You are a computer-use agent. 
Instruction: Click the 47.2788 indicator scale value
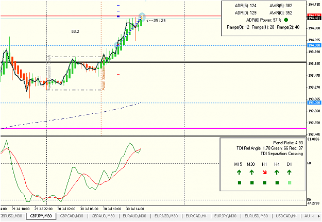[314, 203]
